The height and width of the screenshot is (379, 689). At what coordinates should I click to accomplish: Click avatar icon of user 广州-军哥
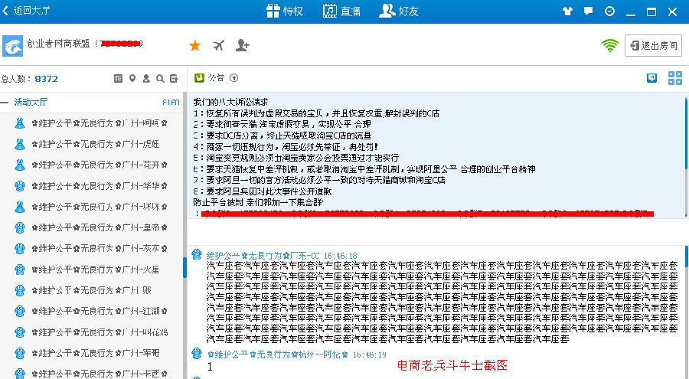[x=20, y=353]
